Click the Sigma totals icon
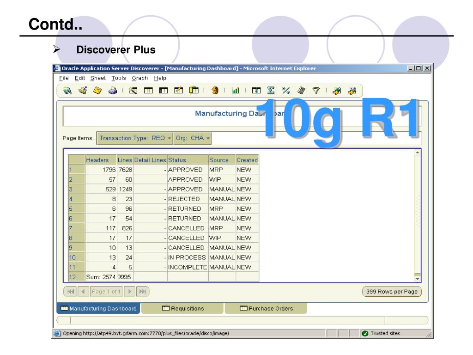Screen dimensions: 473x355 [271, 90]
